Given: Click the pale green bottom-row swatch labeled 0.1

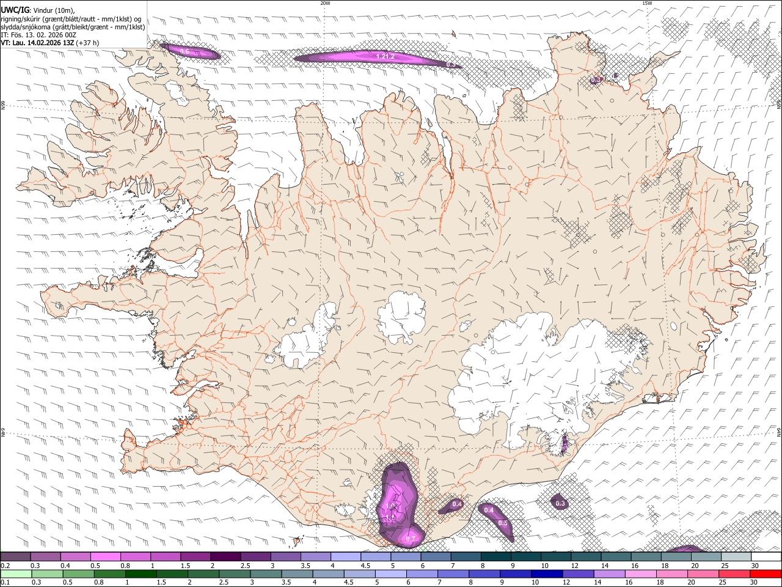Looking at the screenshot, I should (x=15, y=574).
